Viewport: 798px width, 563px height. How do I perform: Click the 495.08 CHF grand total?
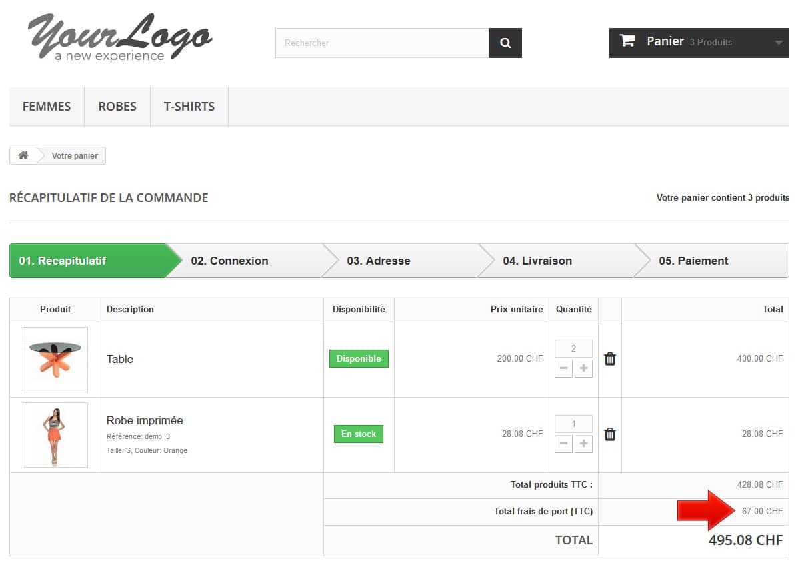(x=745, y=540)
